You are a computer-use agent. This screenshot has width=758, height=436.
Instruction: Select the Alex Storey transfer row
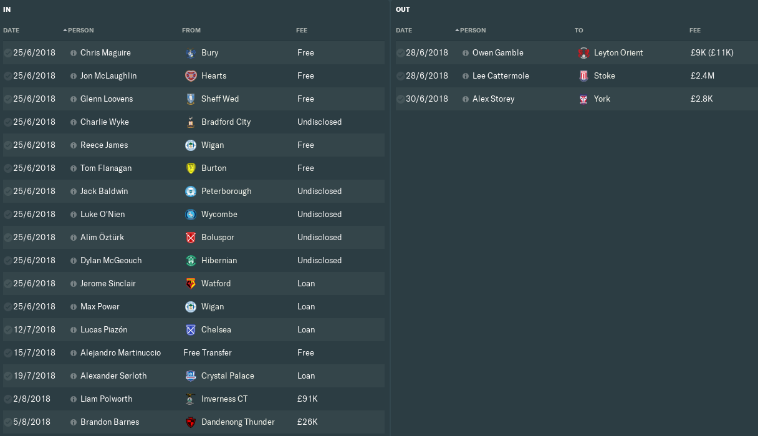pyautogui.click(x=577, y=99)
